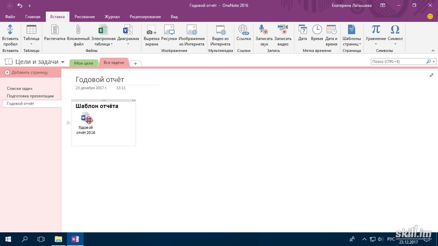Click the note container top handle
The image size is (438, 246).
tap(104, 100)
